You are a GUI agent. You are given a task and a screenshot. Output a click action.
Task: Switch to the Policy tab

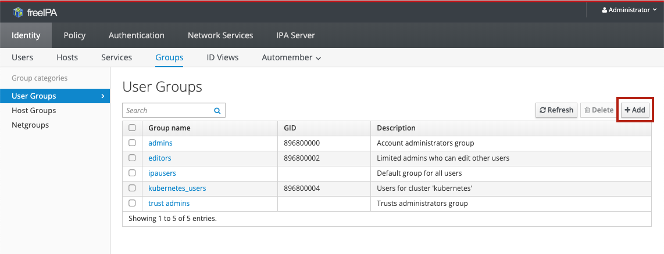pos(74,35)
